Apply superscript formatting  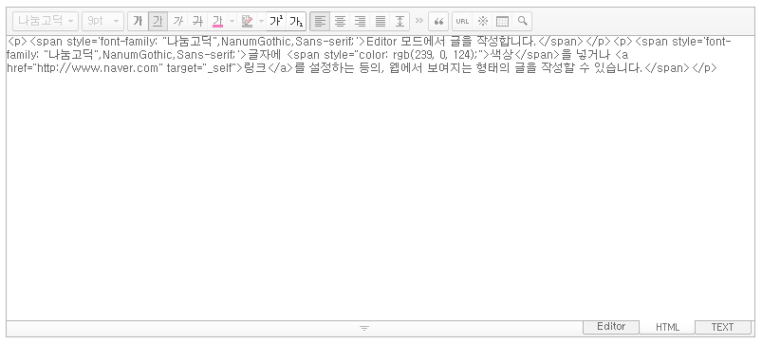(x=276, y=22)
